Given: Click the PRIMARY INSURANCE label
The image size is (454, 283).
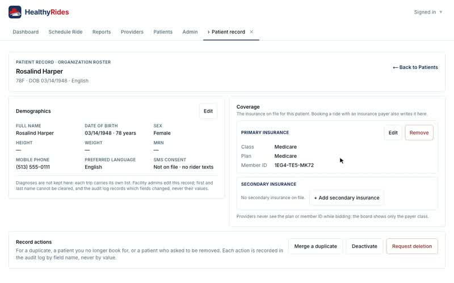Looking at the screenshot, I should pos(265,132).
